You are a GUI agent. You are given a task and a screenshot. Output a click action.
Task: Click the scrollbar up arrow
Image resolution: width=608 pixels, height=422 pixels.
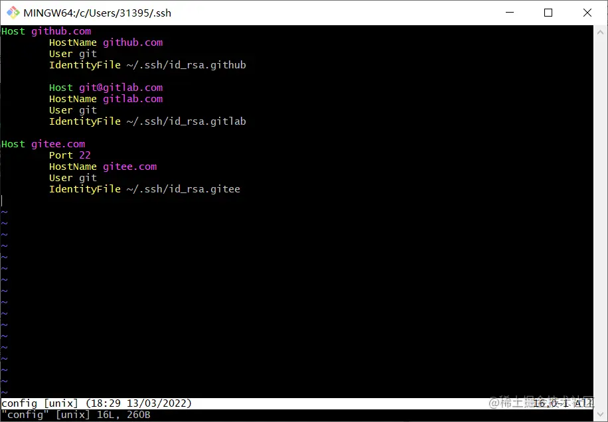click(x=600, y=33)
